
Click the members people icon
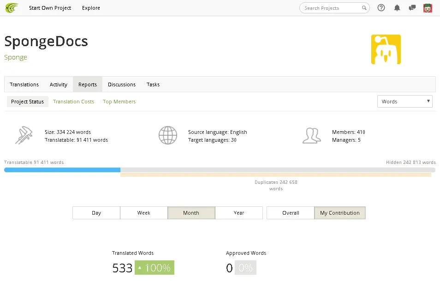tap(311, 136)
